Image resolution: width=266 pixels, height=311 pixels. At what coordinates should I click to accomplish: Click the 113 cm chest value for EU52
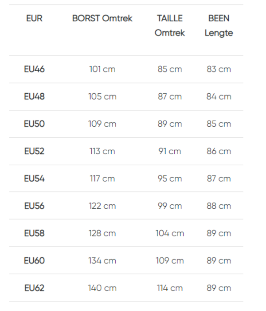102,151
